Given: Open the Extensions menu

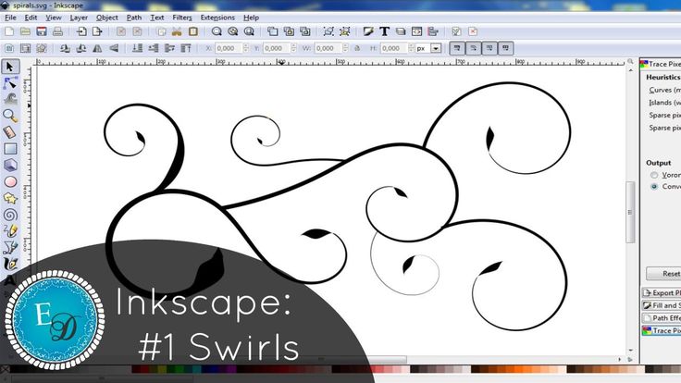Looking at the screenshot, I should (217, 18).
